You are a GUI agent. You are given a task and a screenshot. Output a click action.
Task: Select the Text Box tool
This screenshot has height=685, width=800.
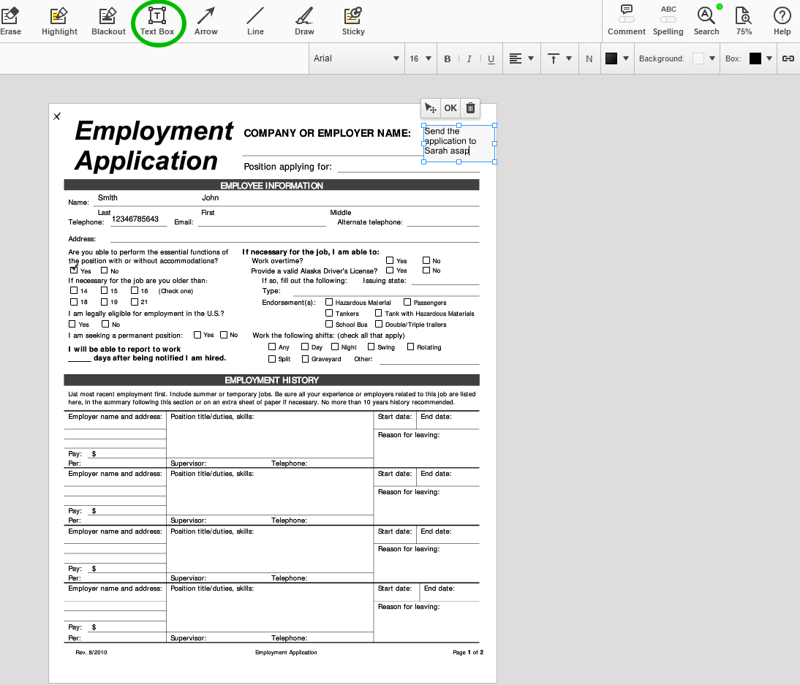pyautogui.click(x=157, y=21)
